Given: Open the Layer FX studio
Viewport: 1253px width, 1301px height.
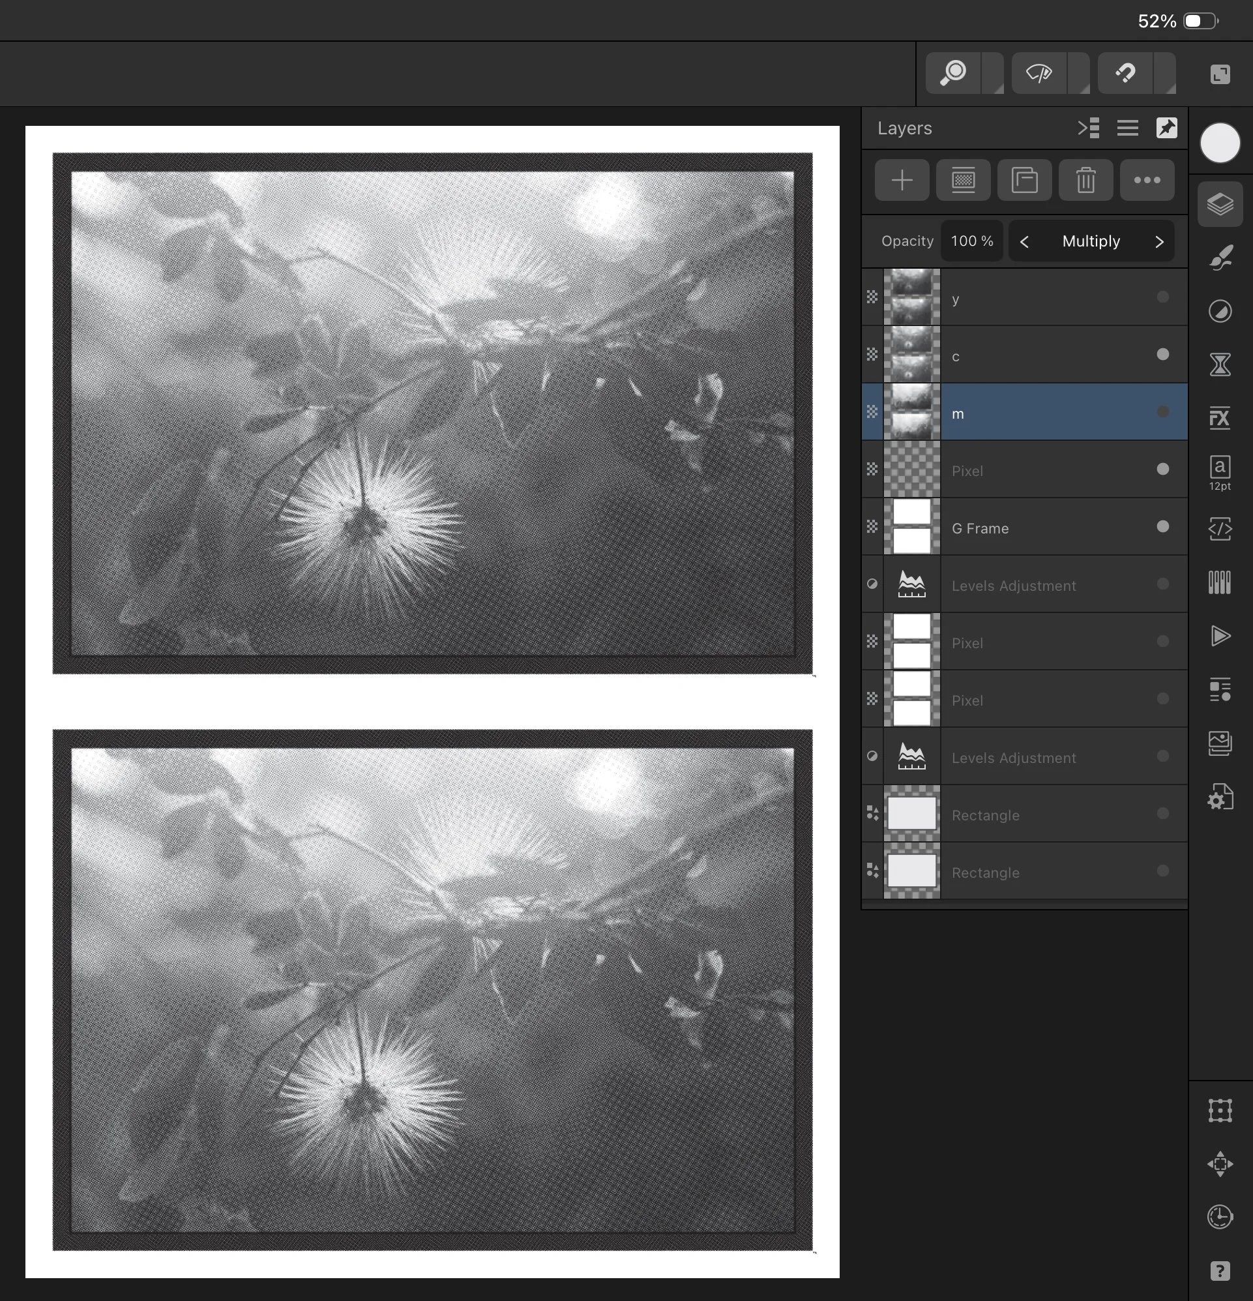Looking at the screenshot, I should [1220, 417].
